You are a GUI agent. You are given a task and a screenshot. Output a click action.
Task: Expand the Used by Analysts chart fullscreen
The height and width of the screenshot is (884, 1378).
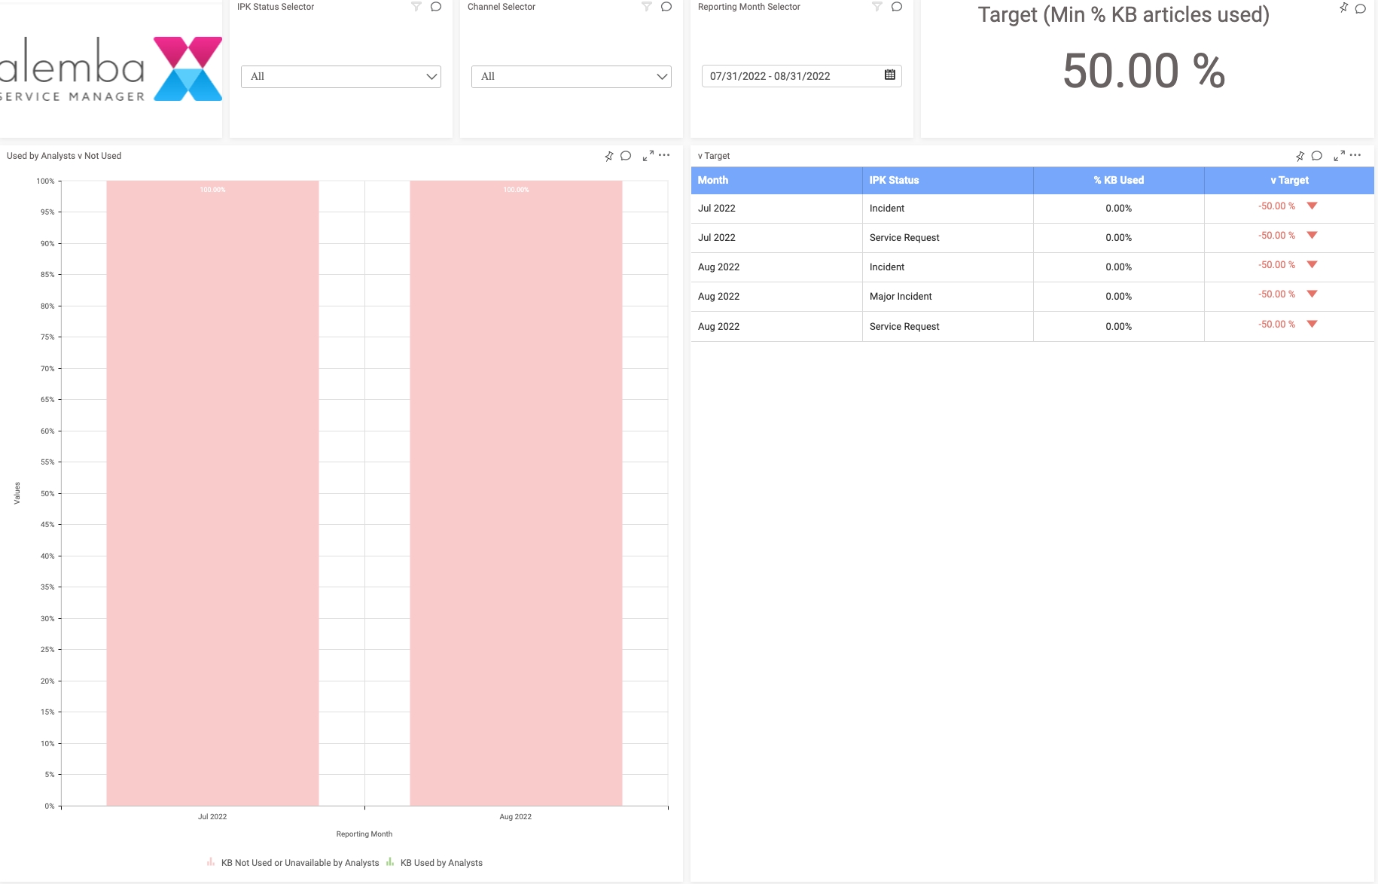(x=648, y=156)
